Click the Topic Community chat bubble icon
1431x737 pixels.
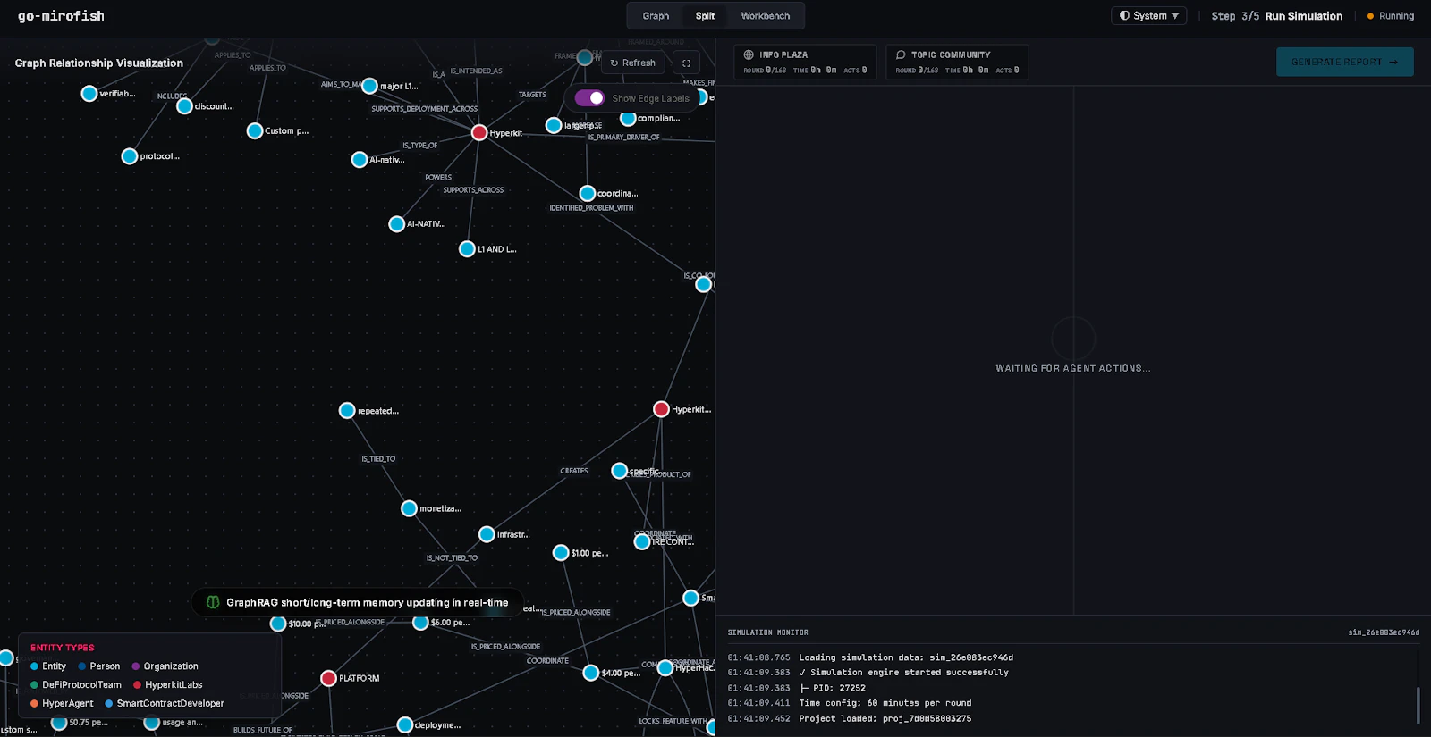pyautogui.click(x=901, y=54)
